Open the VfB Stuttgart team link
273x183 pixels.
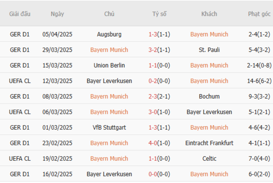[109, 127]
